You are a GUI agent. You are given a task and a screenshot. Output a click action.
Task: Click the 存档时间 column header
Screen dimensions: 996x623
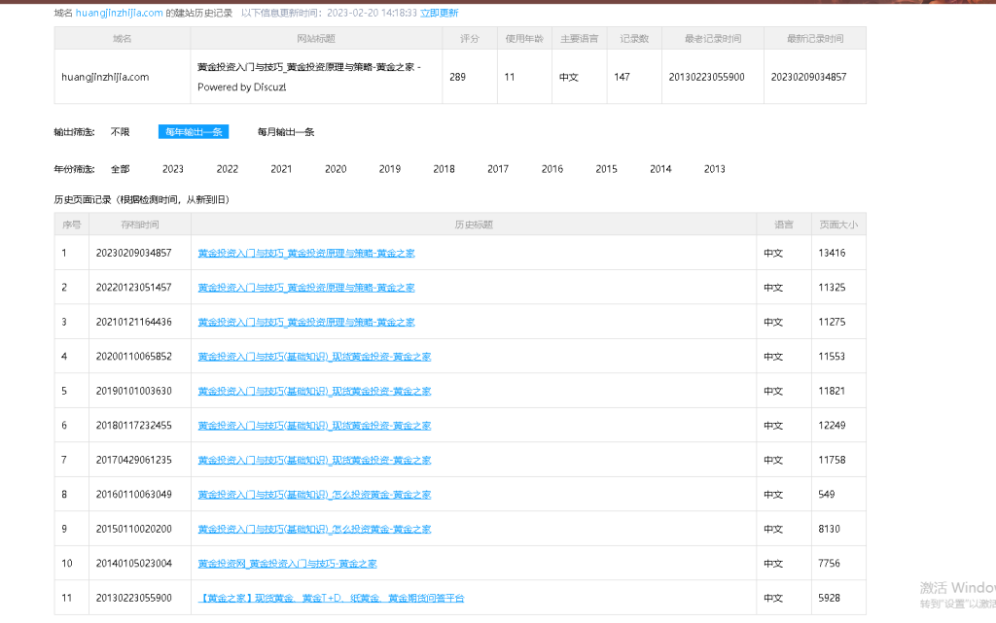[x=140, y=225]
